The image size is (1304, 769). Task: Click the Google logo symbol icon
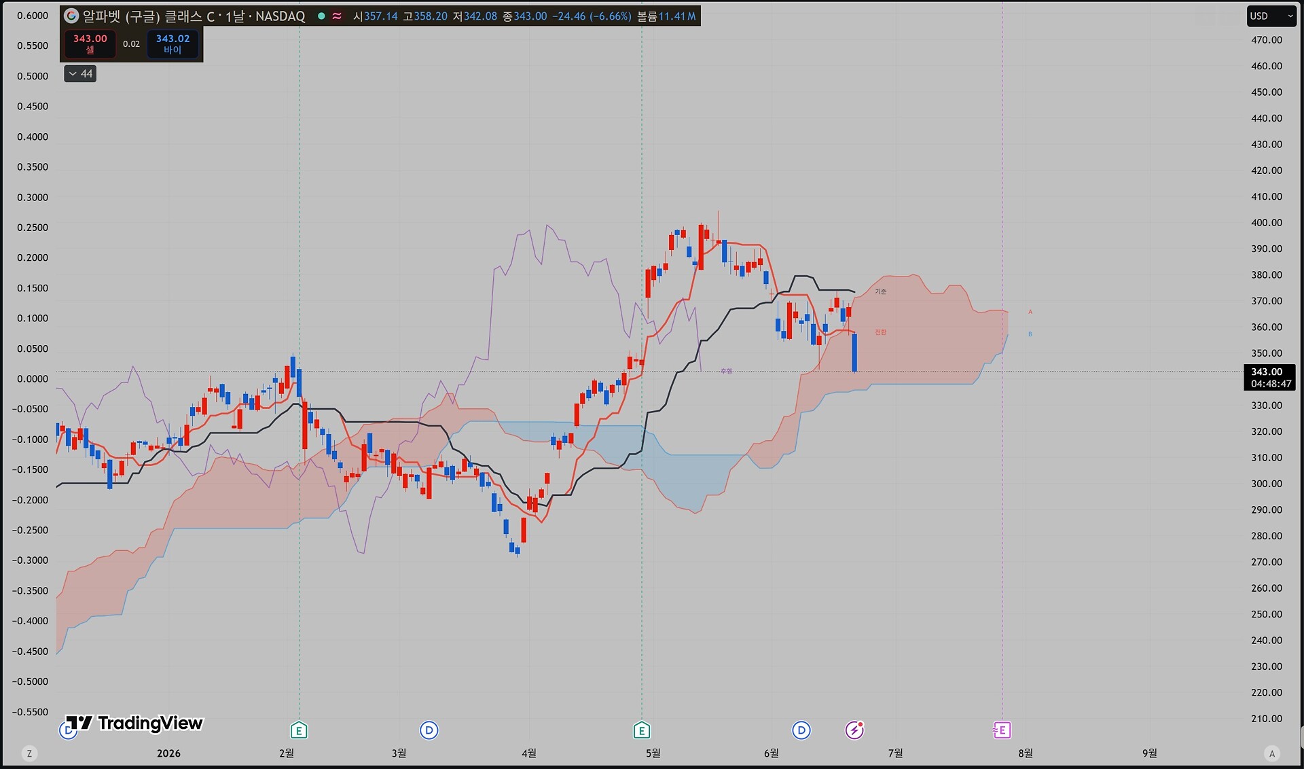coord(71,16)
